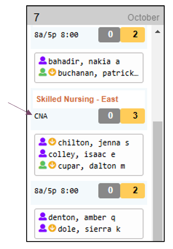
Task: Select employee colley, isaac e
Action: click(82, 155)
